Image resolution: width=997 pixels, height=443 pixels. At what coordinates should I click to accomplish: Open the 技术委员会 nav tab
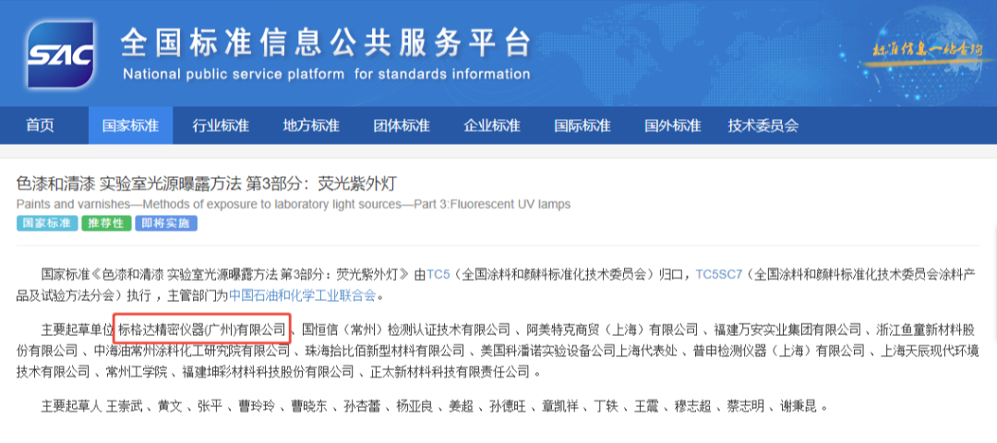763,126
